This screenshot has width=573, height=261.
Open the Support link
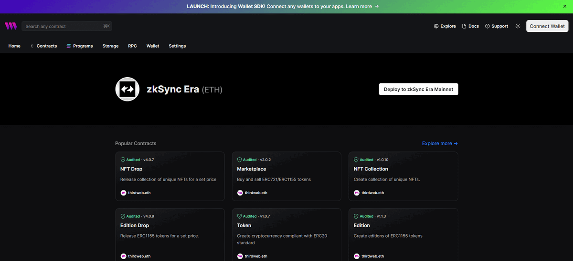click(x=497, y=26)
